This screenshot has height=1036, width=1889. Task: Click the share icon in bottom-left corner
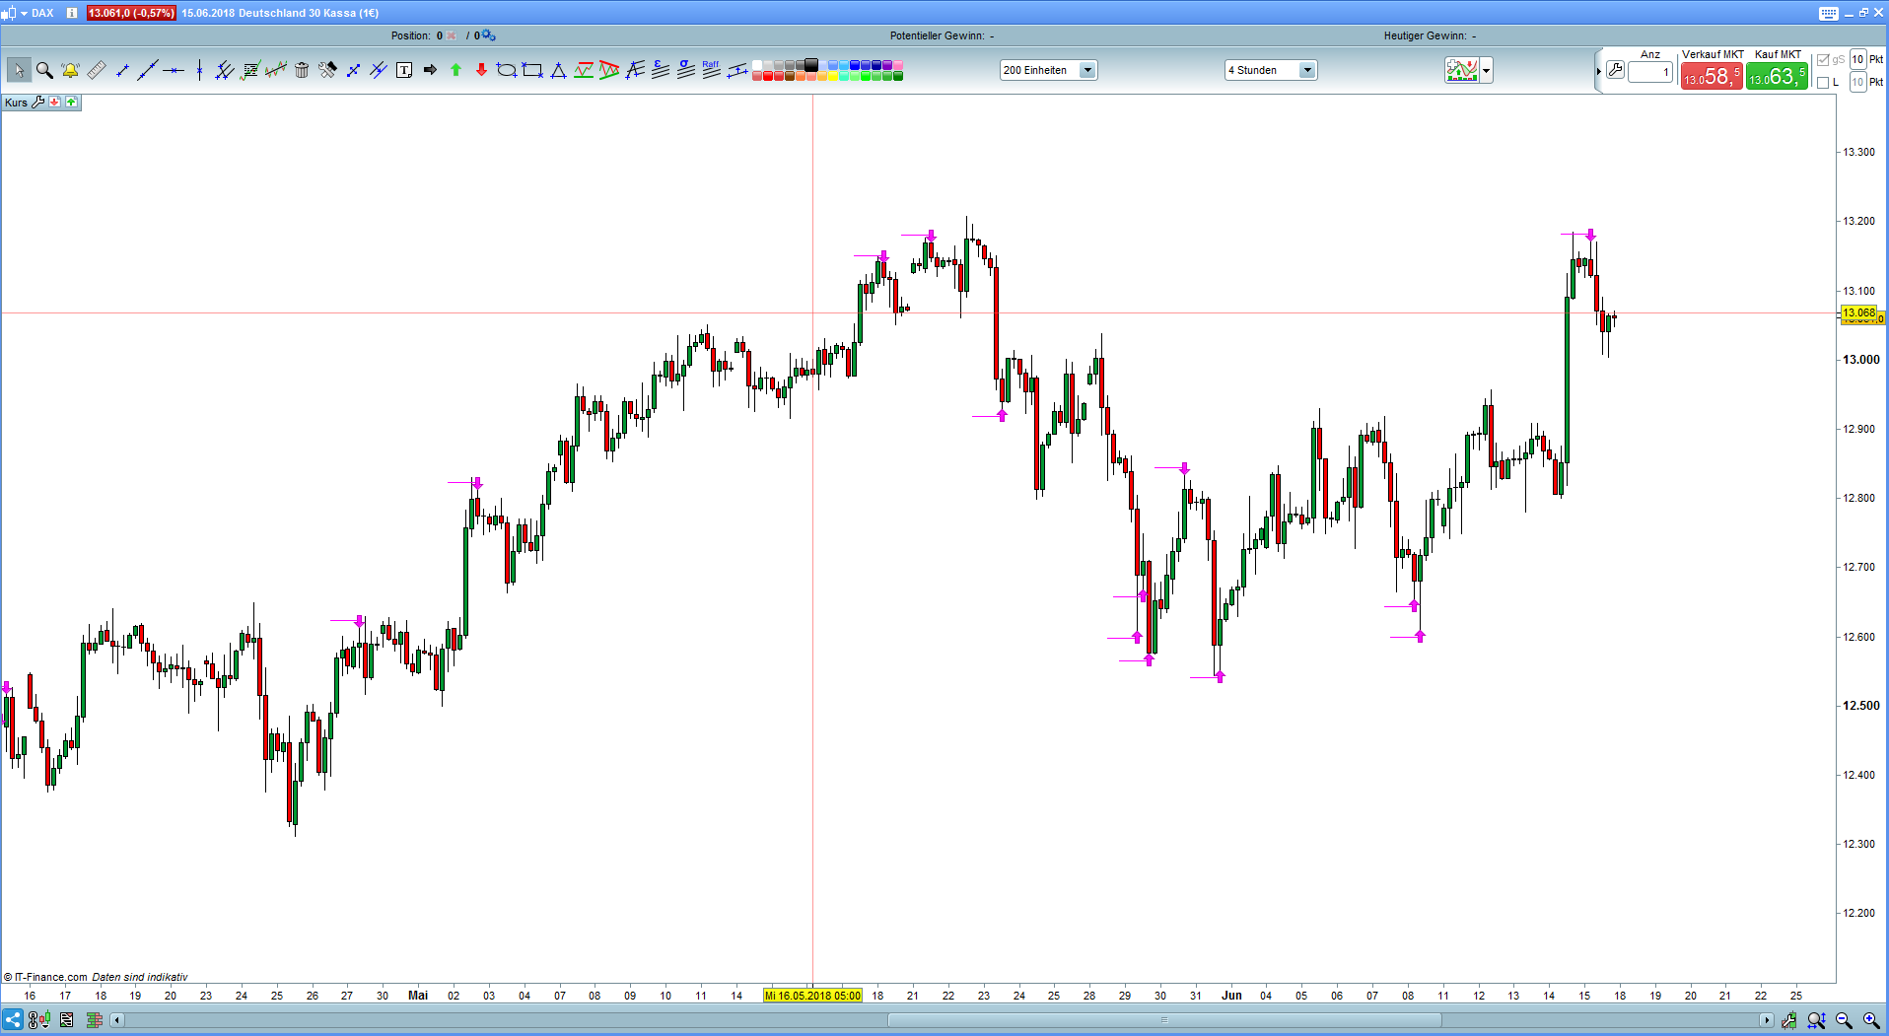click(13, 1020)
